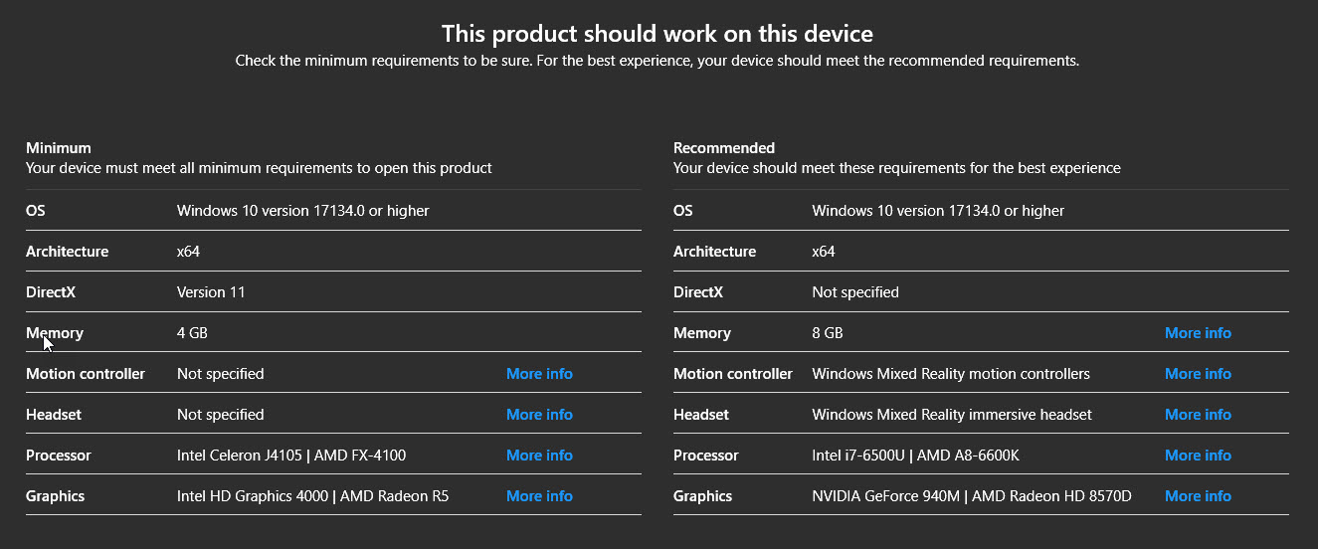Click the "Check the minimum requirements" subtitle text
Image resolution: width=1318 pixels, height=549 pixels.
pos(658,61)
